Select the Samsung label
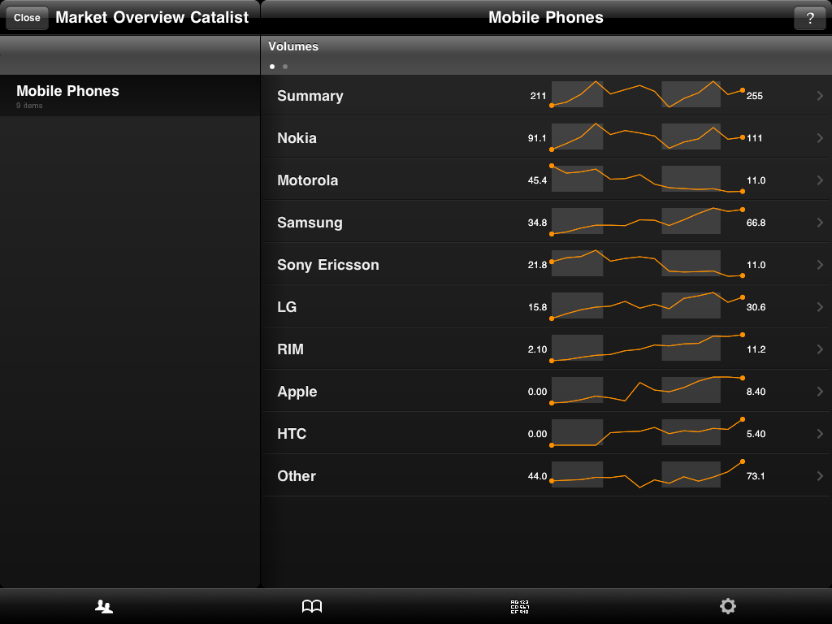832x624 pixels. 310,223
